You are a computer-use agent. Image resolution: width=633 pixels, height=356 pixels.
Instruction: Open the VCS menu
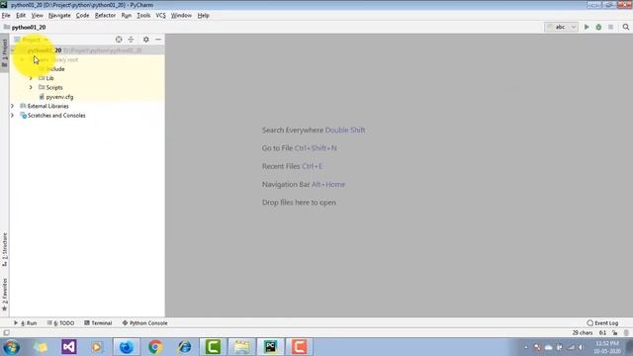tap(160, 16)
